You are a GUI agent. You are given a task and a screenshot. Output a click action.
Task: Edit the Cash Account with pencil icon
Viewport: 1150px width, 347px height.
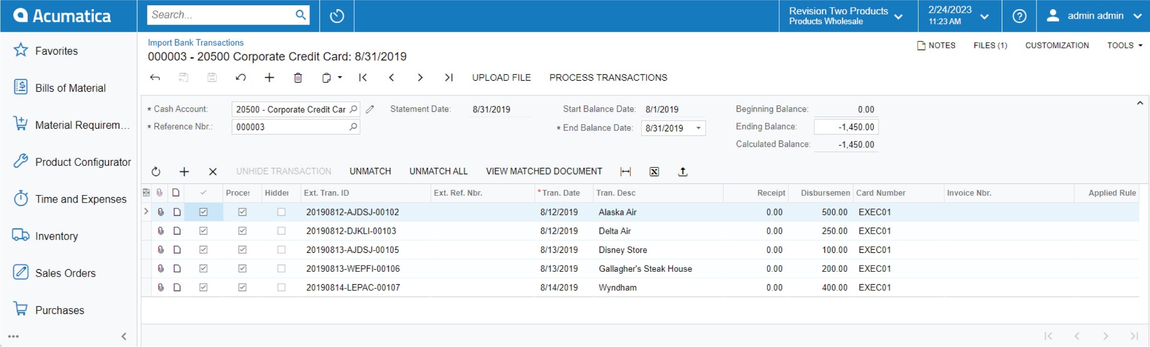[370, 109]
